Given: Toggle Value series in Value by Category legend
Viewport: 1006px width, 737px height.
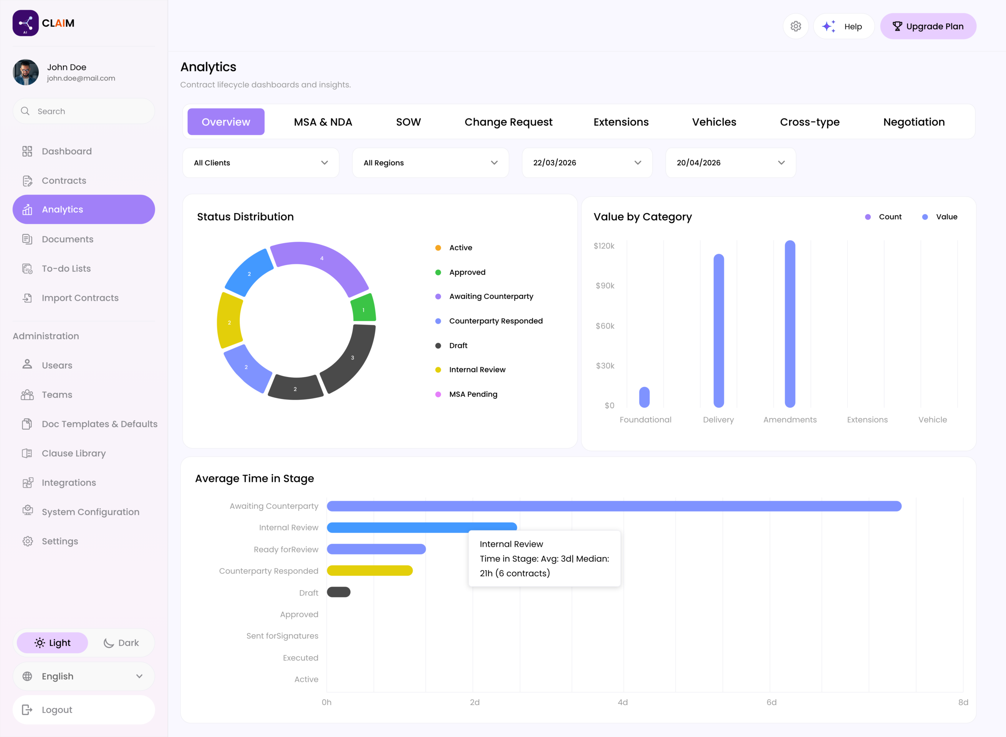Looking at the screenshot, I should (x=940, y=217).
